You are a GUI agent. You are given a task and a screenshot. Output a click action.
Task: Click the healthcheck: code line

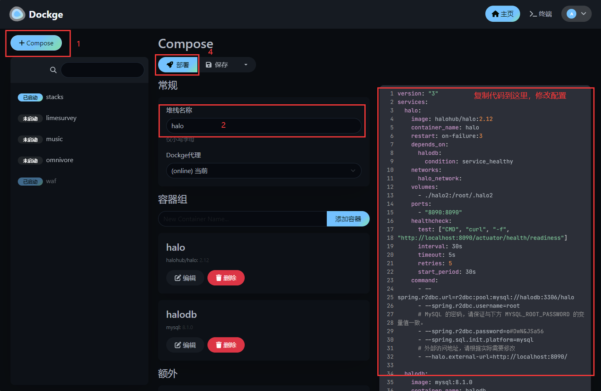click(x=432, y=221)
